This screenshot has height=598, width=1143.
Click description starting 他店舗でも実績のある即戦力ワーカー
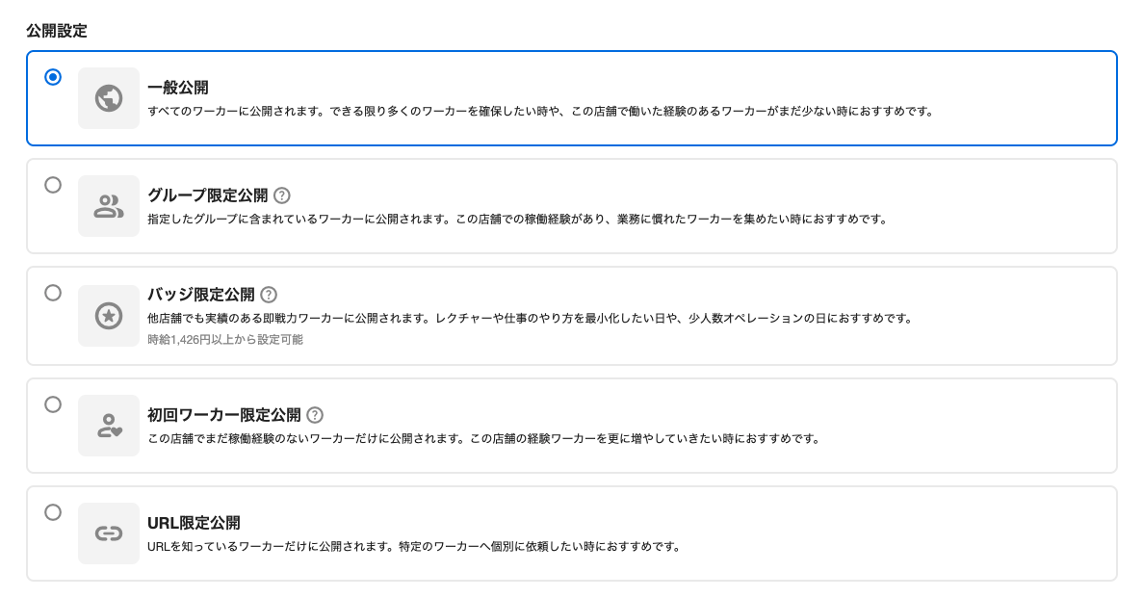coord(530,318)
